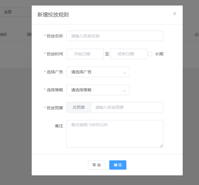199x185 pixels.
Task: Click the 投放名称 field label
Action: (55, 36)
